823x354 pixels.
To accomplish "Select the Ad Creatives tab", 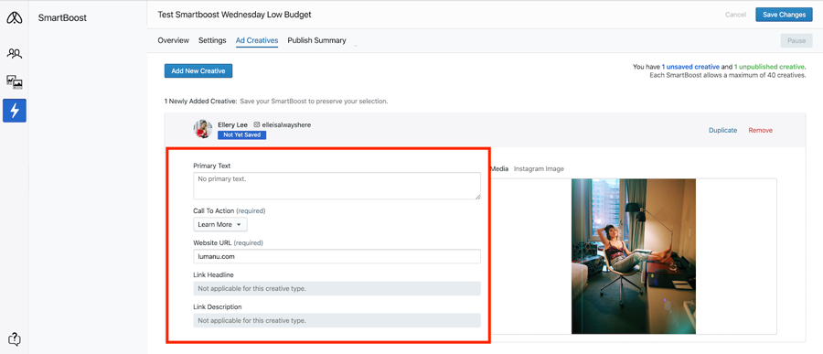I will click(x=257, y=40).
